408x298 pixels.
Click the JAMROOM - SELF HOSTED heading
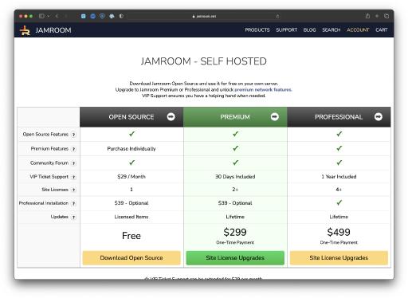coord(204,61)
